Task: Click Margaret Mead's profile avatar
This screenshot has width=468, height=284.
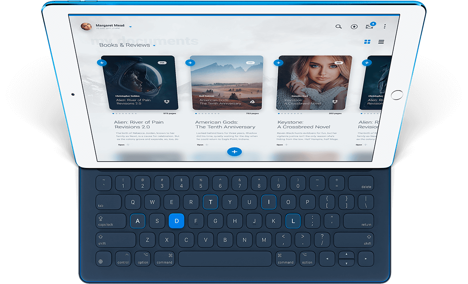Action: point(86,26)
